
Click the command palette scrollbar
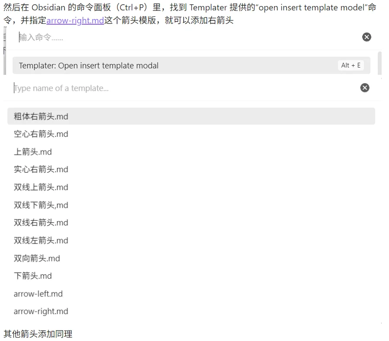coord(379,63)
